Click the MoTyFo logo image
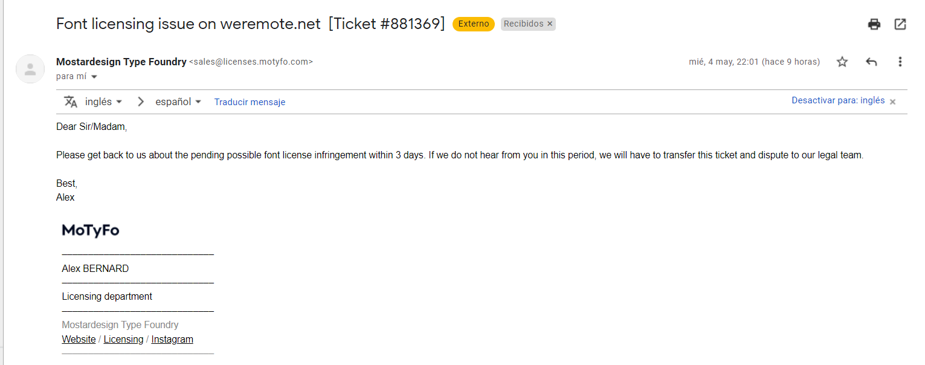The image size is (925, 365). pos(91,230)
